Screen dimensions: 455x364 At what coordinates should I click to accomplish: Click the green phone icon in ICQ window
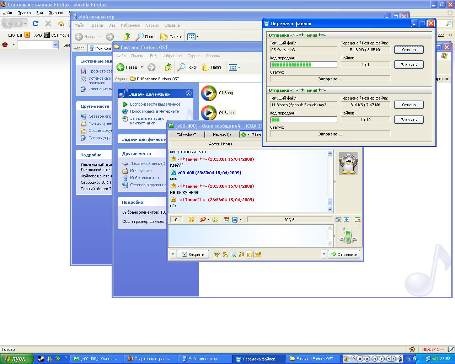coord(348,236)
